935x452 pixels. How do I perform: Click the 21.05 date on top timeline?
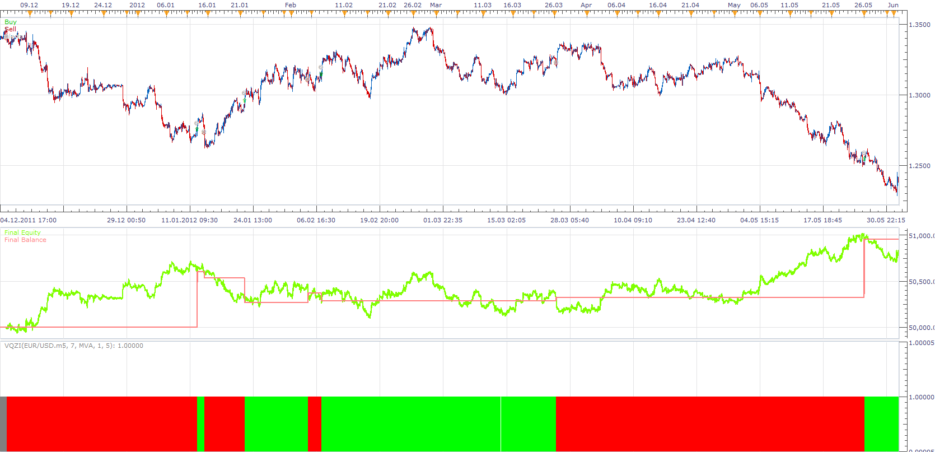click(831, 5)
